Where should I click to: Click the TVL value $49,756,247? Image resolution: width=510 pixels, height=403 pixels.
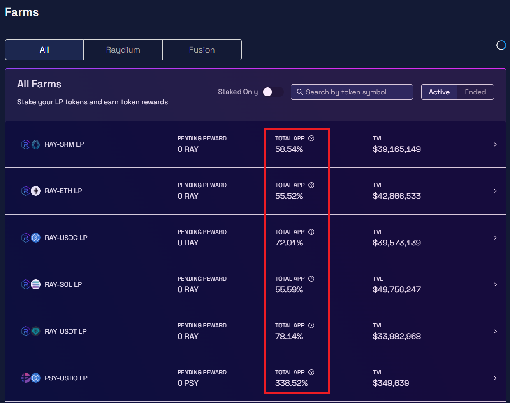396,290
